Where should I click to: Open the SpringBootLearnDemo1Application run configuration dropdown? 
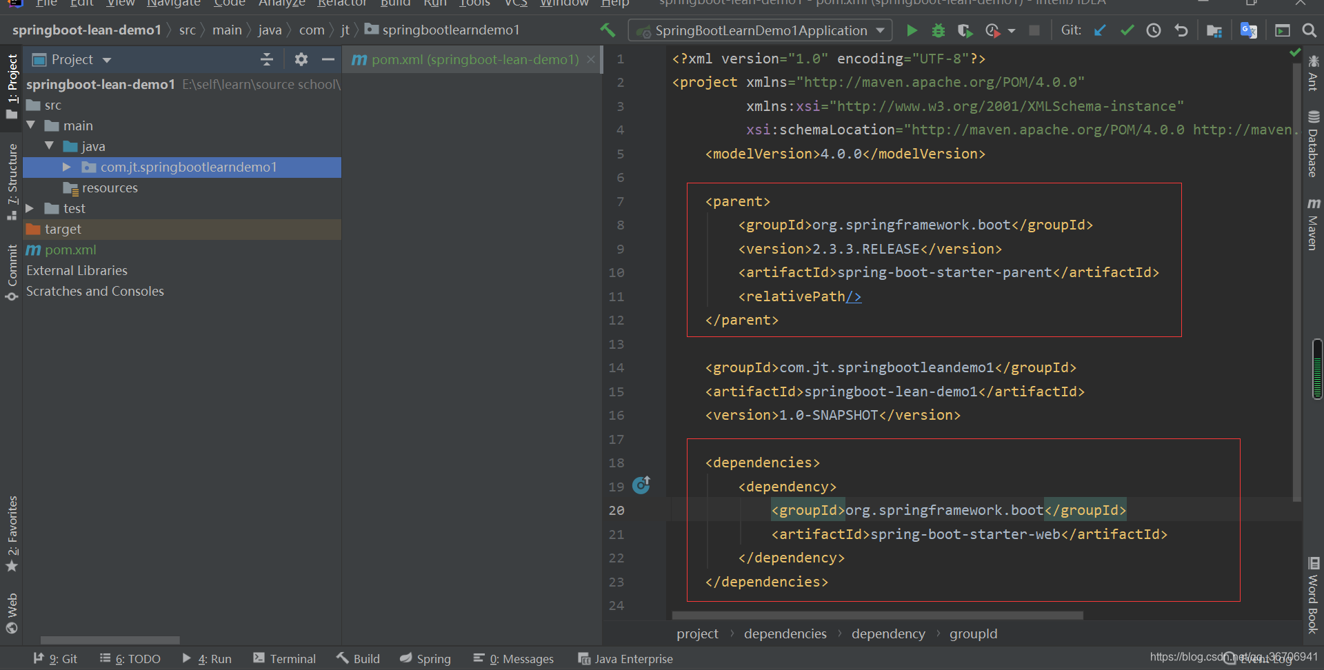pos(760,30)
